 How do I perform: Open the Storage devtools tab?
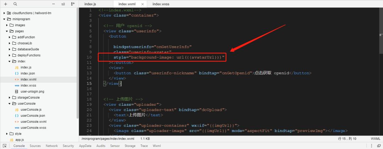(130, 146)
